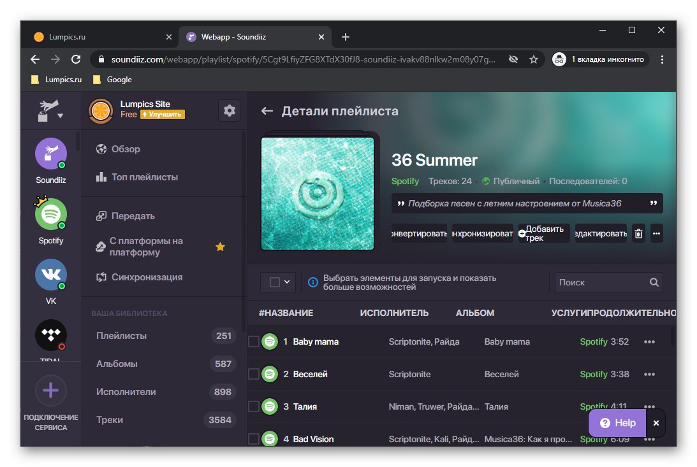Open more options for Веселей track

pos(649,374)
